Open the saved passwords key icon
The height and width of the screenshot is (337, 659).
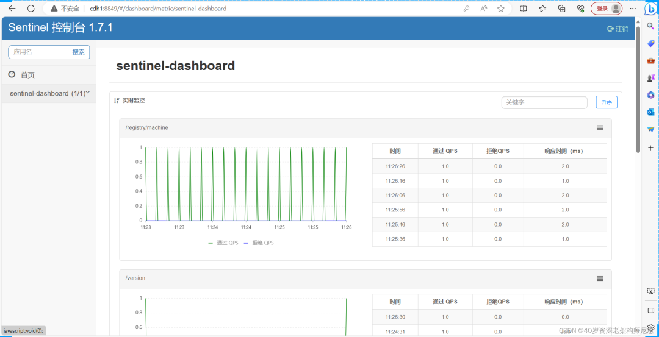(x=466, y=9)
